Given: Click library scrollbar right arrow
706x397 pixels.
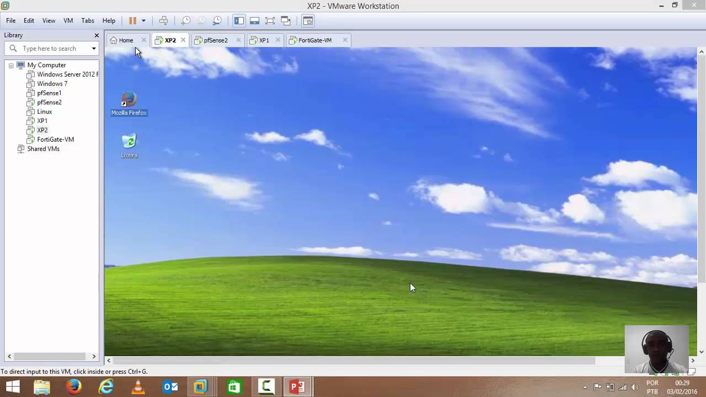Looking at the screenshot, I should [x=94, y=356].
